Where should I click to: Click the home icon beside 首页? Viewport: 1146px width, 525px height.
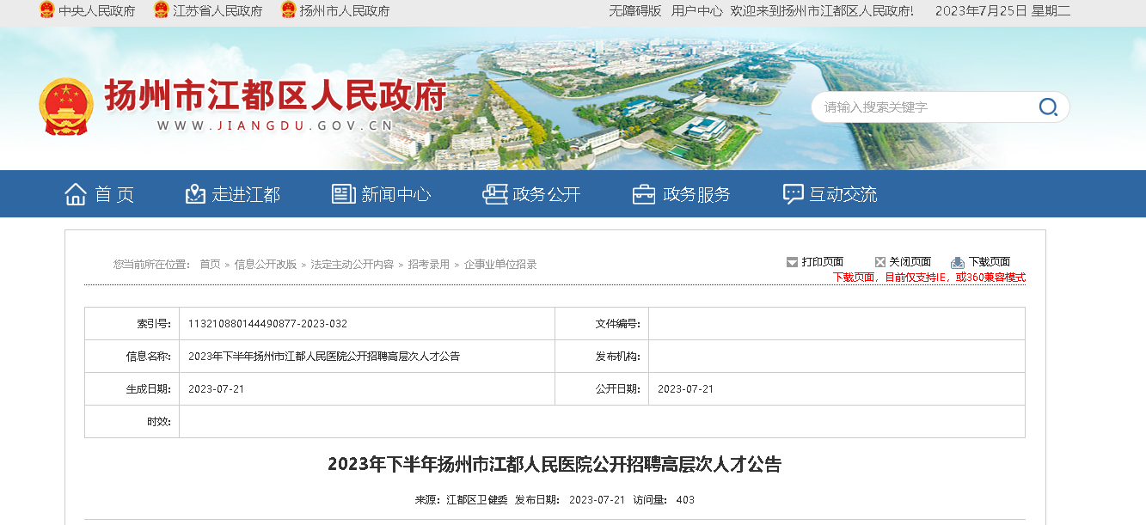tap(76, 194)
